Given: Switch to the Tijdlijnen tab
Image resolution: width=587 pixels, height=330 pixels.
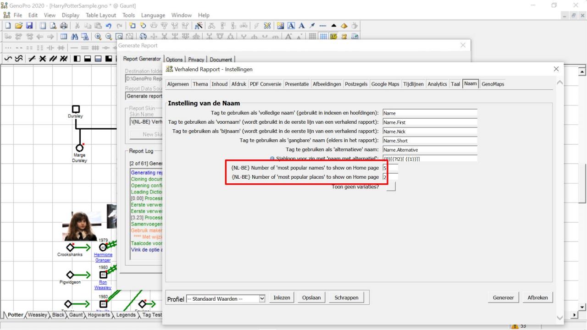Looking at the screenshot, I should coord(414,84).
